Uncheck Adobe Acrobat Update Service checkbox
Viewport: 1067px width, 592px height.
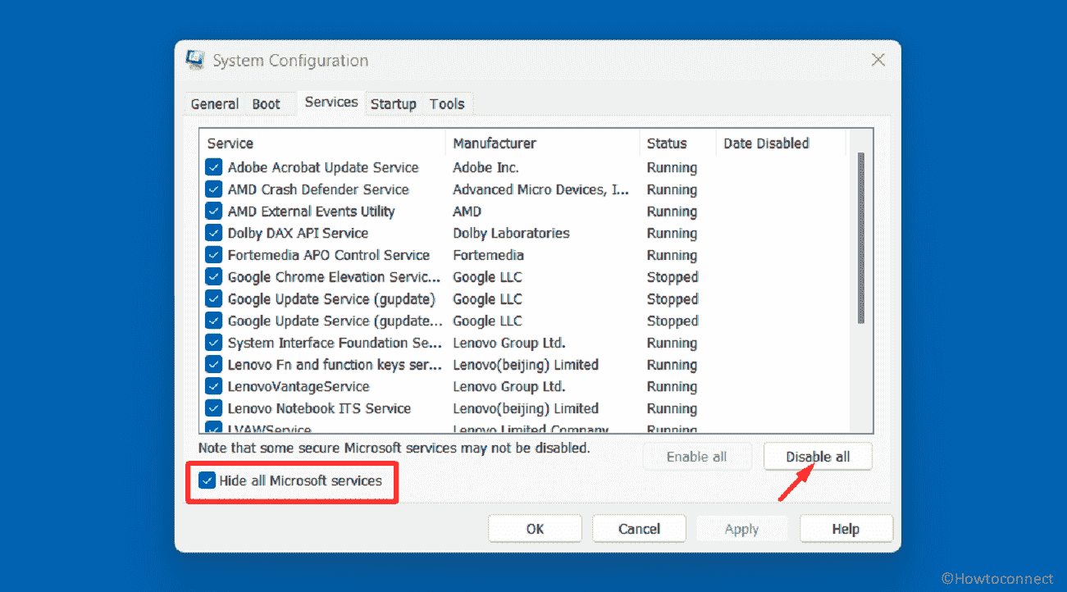214,167
